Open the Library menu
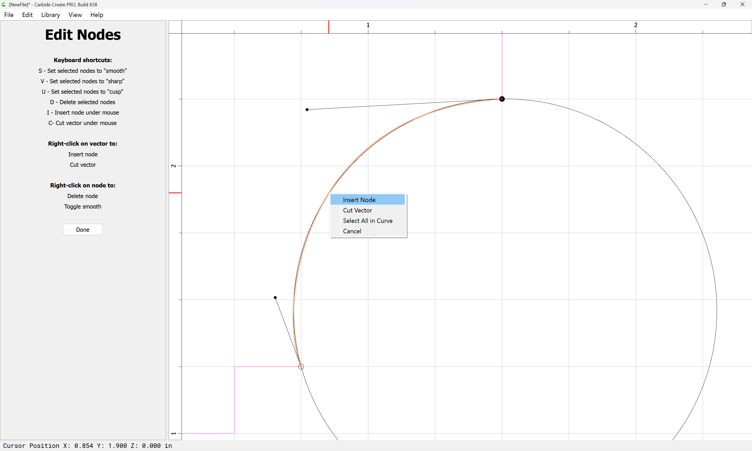Image resolution: width=752 pixels, height=451 pixels. click(x=50, y=15)
